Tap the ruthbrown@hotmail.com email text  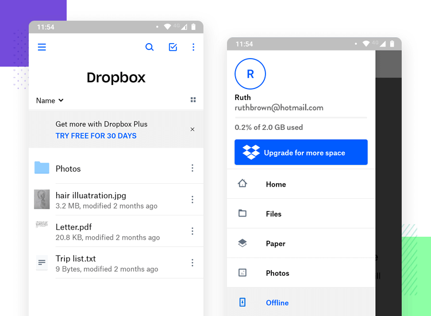(279, 107)
